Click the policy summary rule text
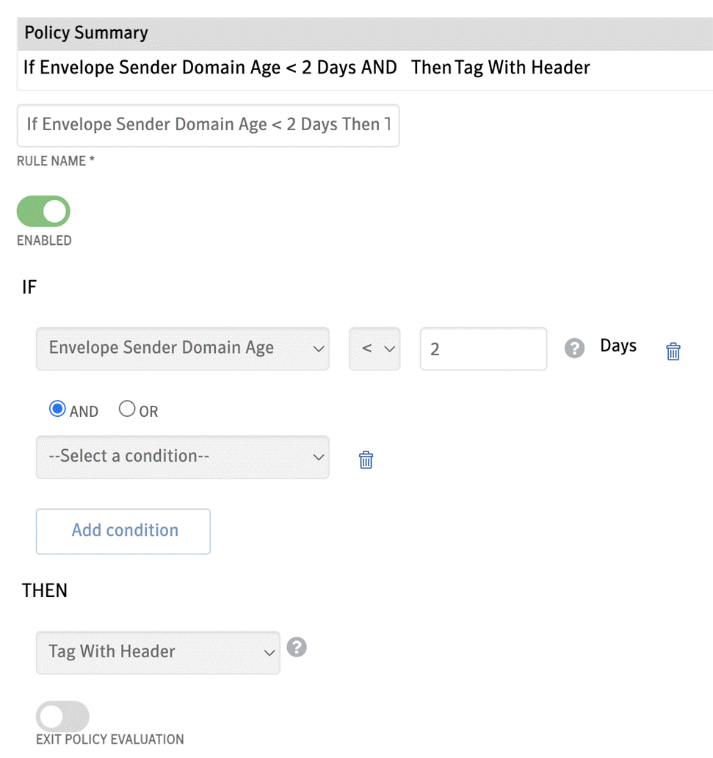Screen dimensions: 713x758 (306, 68)
